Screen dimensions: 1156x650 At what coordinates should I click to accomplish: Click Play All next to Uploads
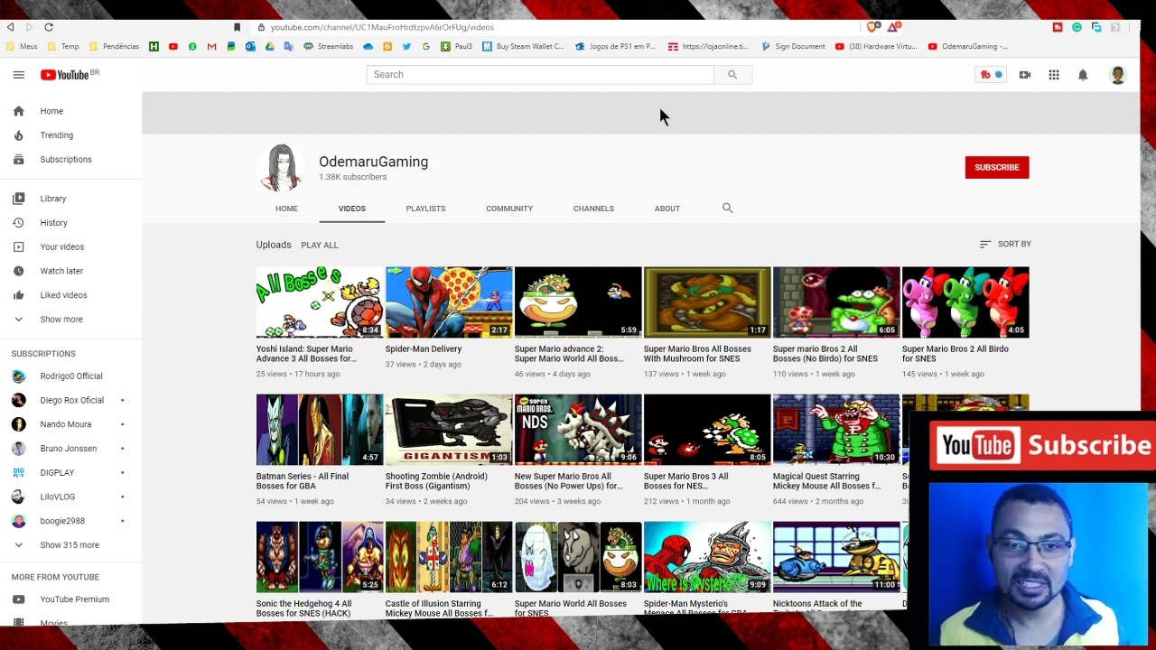[320, 245]
